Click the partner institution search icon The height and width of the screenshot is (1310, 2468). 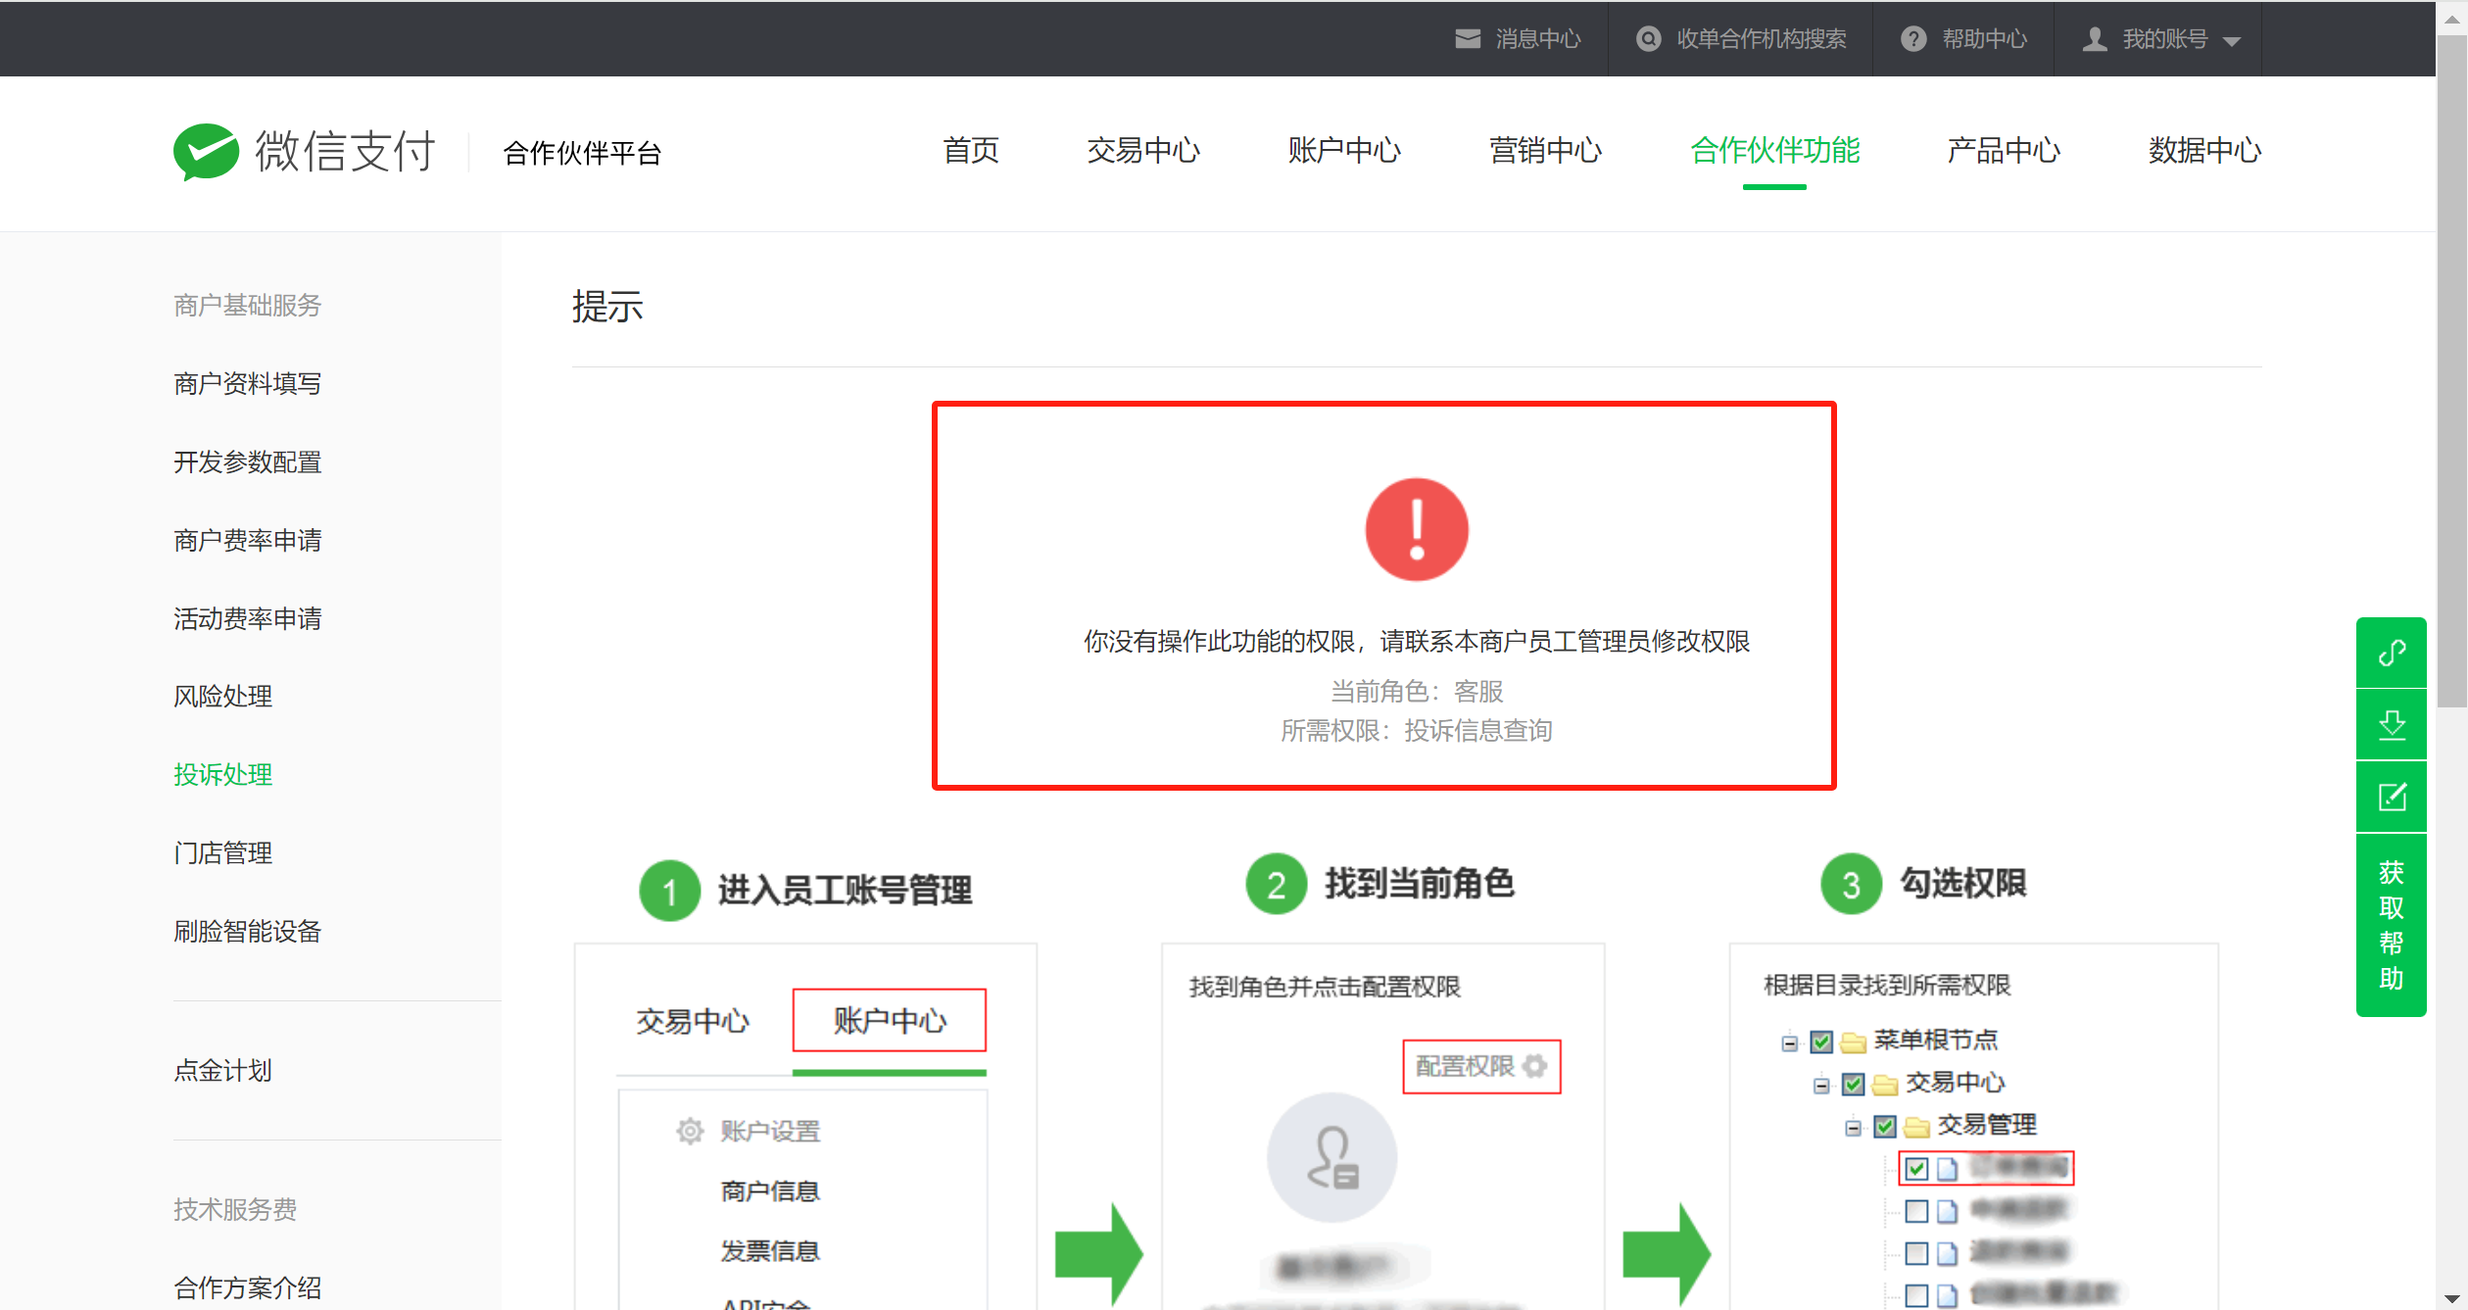click(1649, 38)
